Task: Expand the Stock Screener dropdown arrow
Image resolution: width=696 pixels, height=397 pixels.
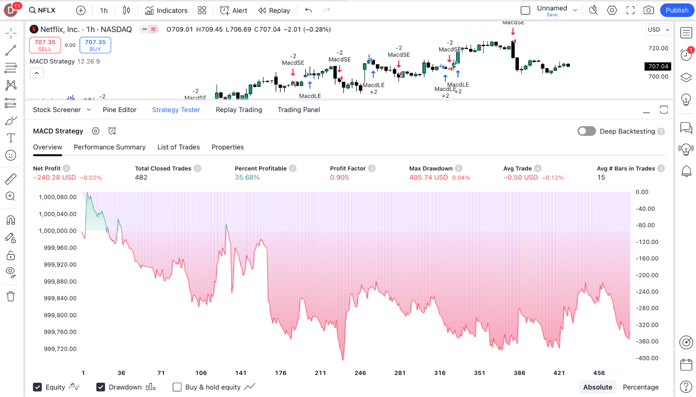Action: (x=89, y=110)
